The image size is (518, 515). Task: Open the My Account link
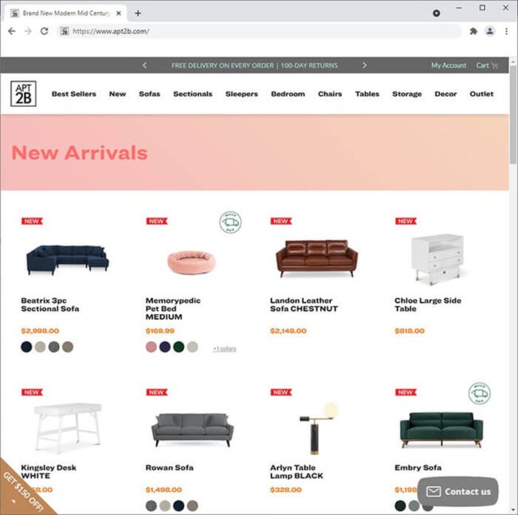click(x=449, y=65)
